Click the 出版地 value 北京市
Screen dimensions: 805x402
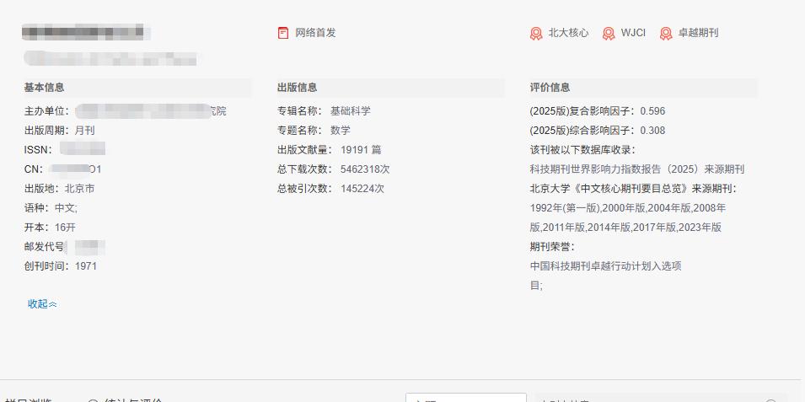tap(79, 189)
